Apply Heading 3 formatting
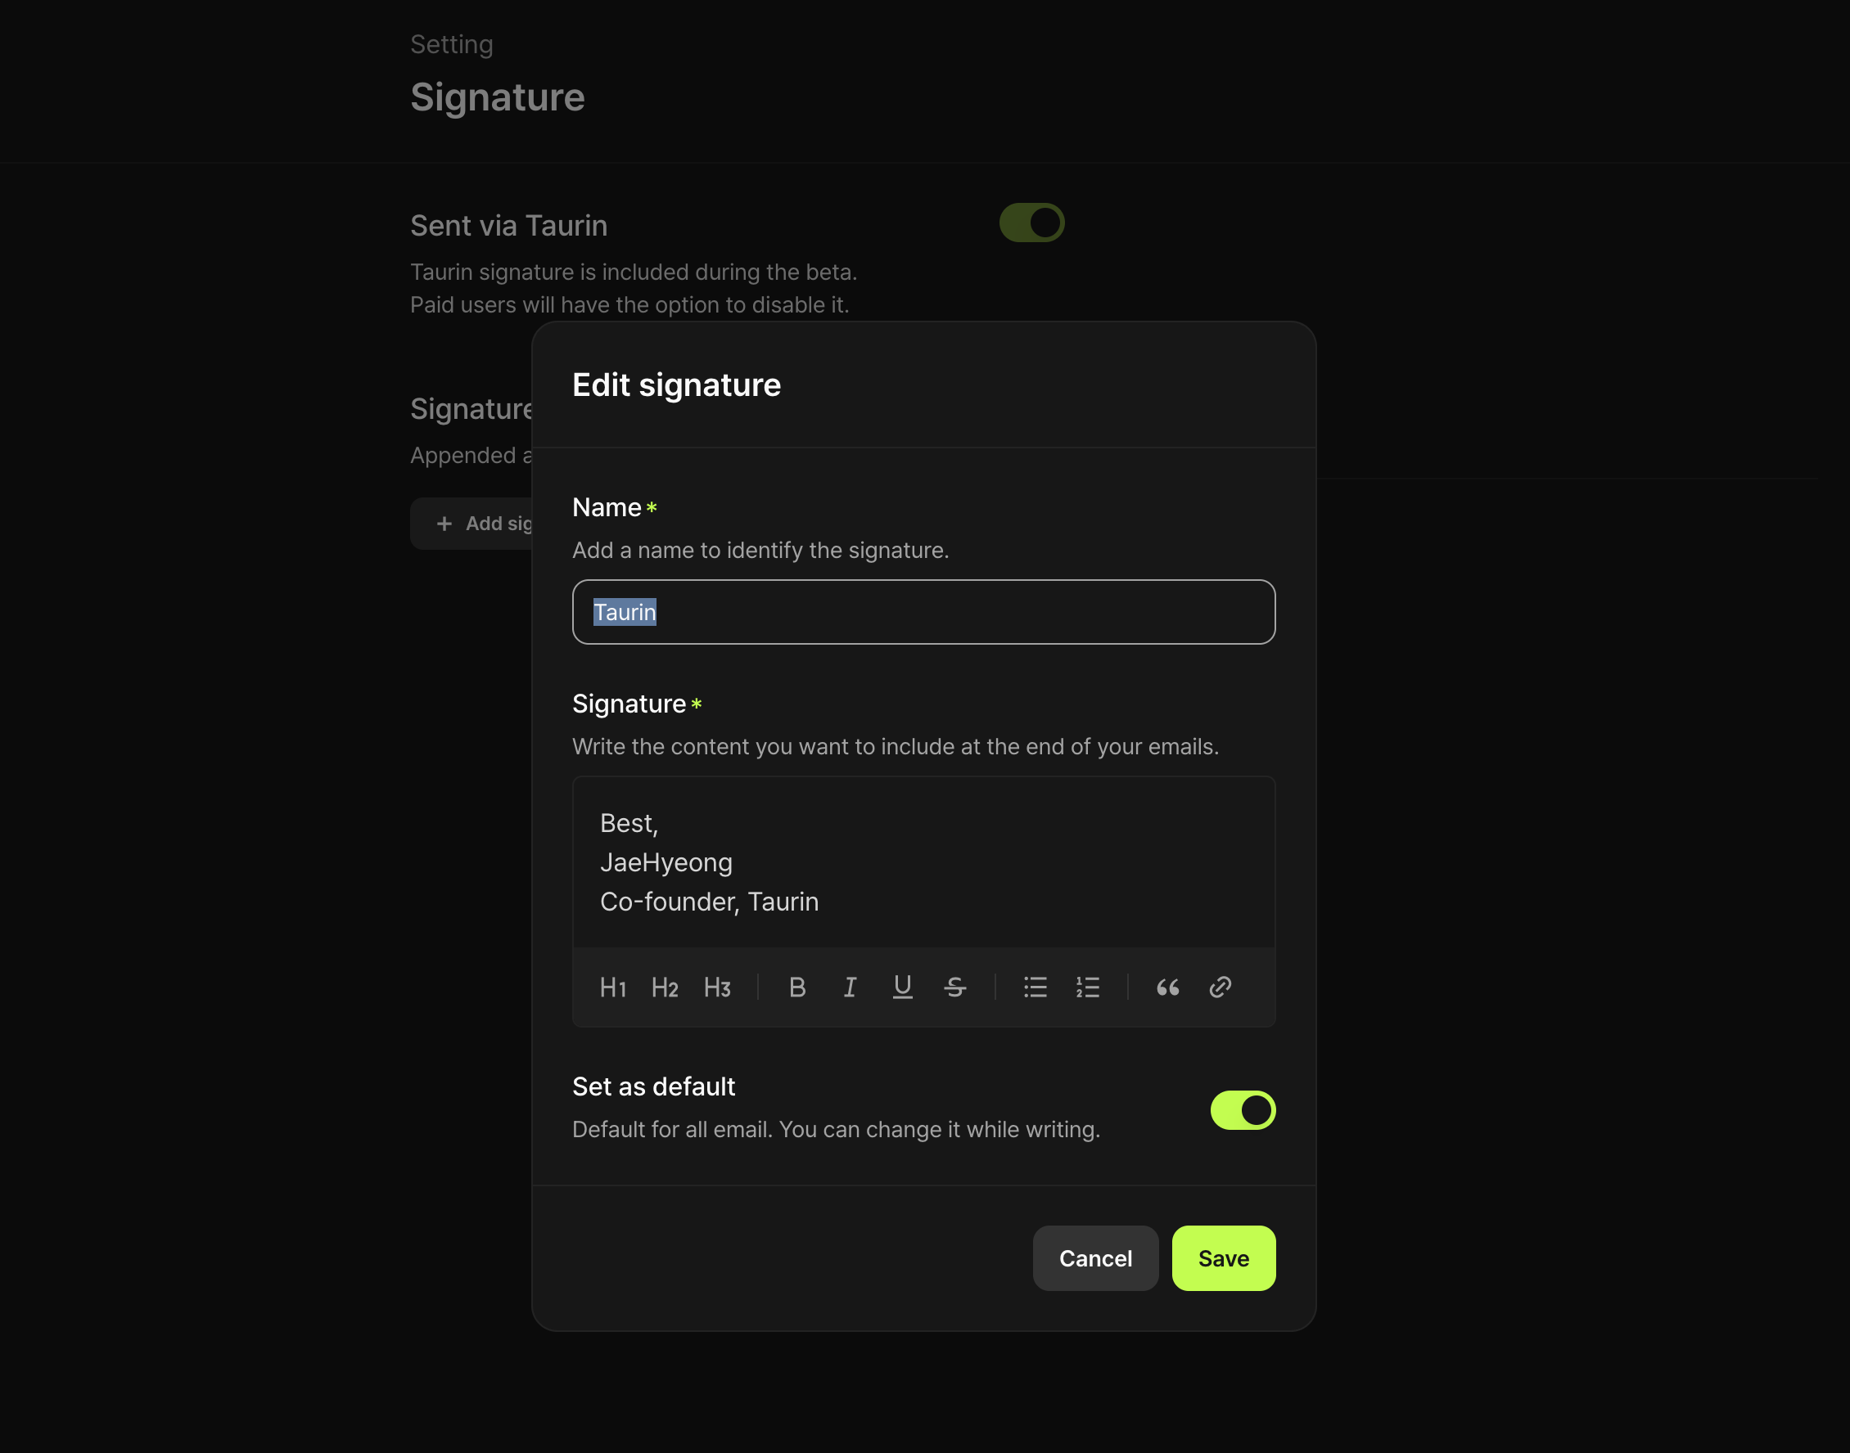The image size is (1850, 1453). (717, 987)
